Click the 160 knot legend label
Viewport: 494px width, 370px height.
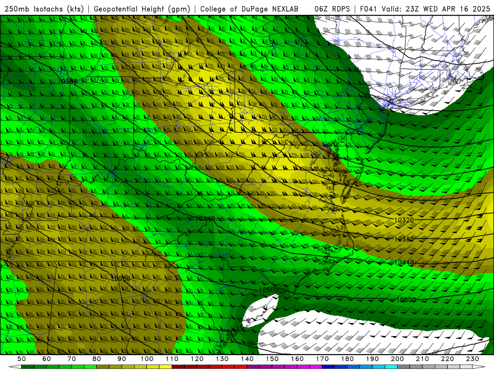pos(297,359)
